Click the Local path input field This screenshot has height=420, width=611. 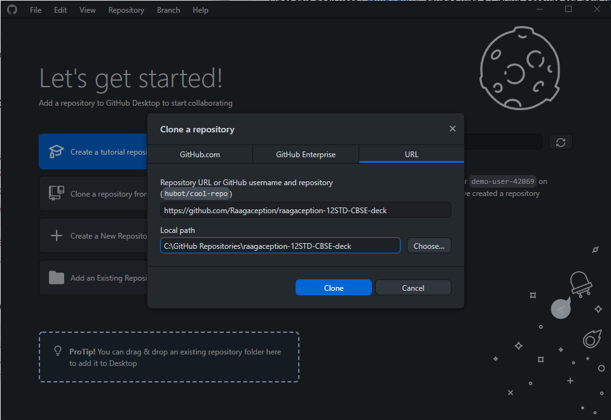[x=280, y=246]
